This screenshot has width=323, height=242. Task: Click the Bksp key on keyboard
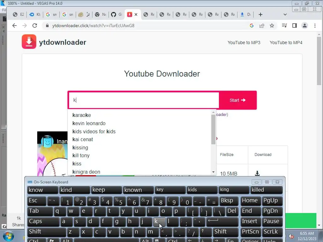click(x=229, y=201)
